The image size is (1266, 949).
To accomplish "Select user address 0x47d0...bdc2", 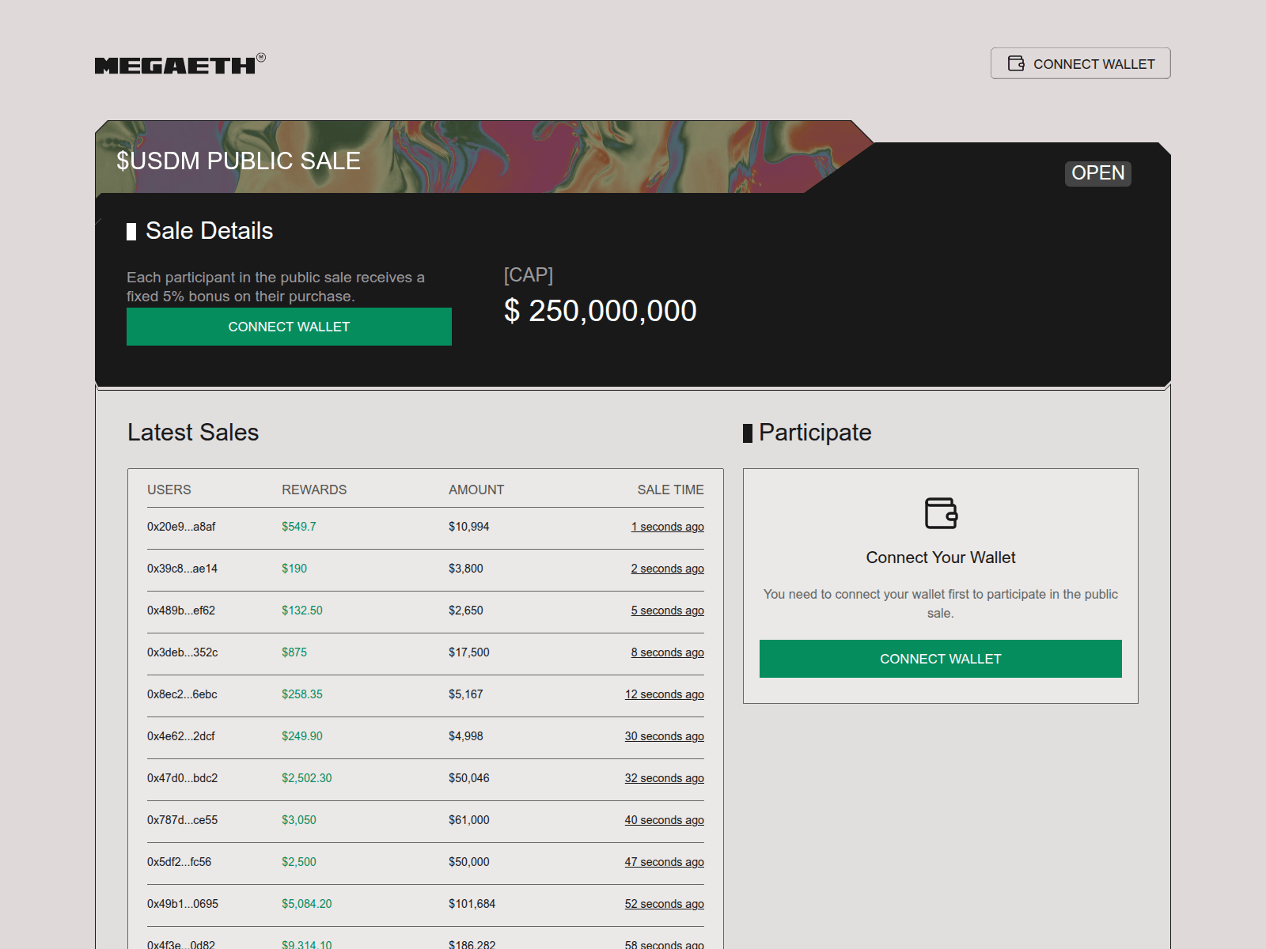I will 182,778.
